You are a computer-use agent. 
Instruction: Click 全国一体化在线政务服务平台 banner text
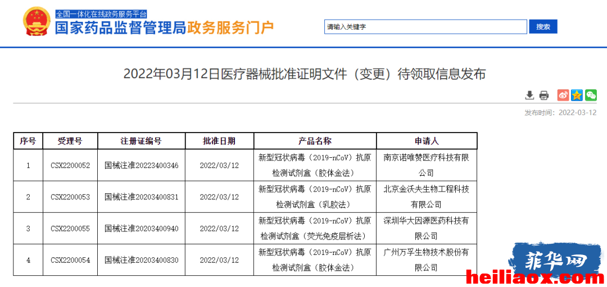pos(101,14)
